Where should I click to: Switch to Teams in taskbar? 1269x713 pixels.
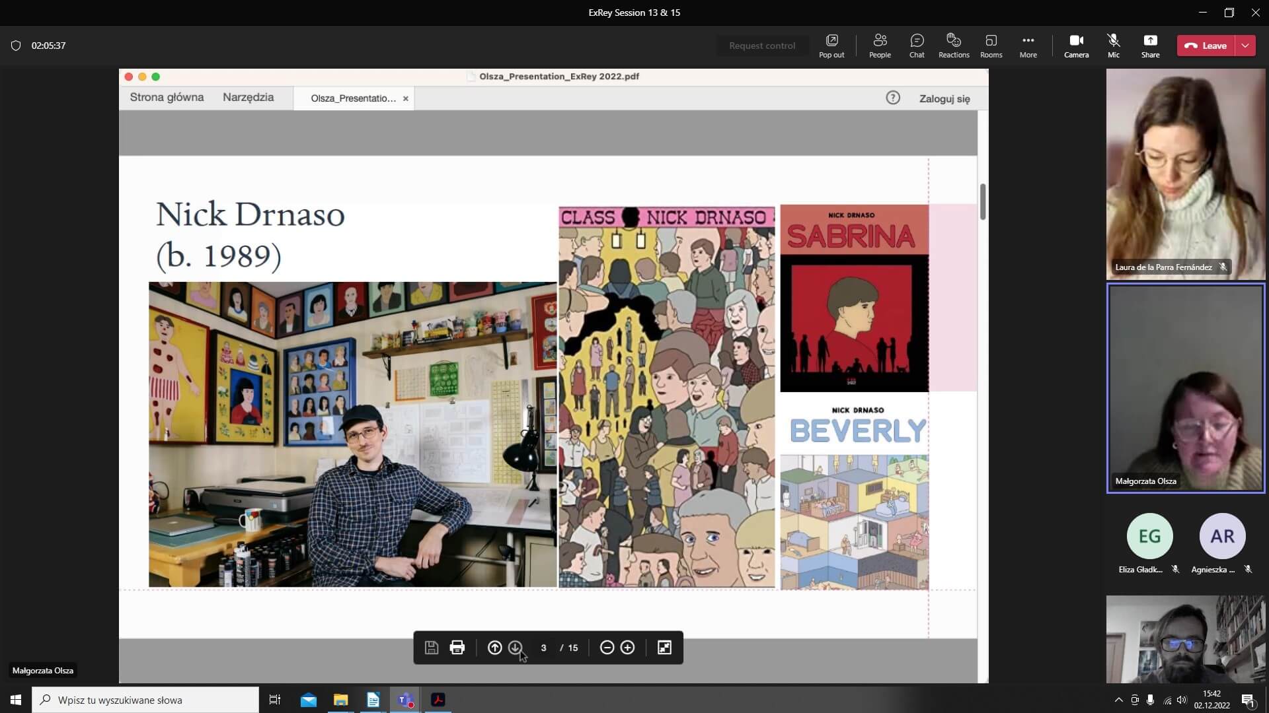(x=405, y=700)
